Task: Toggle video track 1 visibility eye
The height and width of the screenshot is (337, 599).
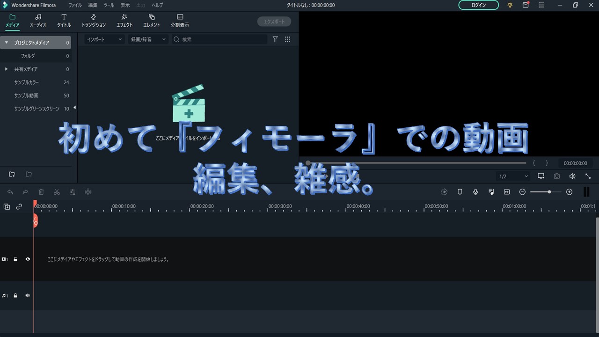Action: pos(28,259)
